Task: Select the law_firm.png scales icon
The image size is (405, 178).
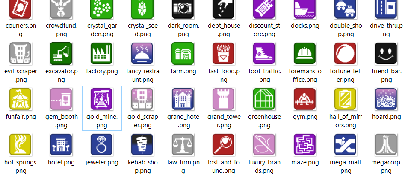Action: (x=183, y=144)
